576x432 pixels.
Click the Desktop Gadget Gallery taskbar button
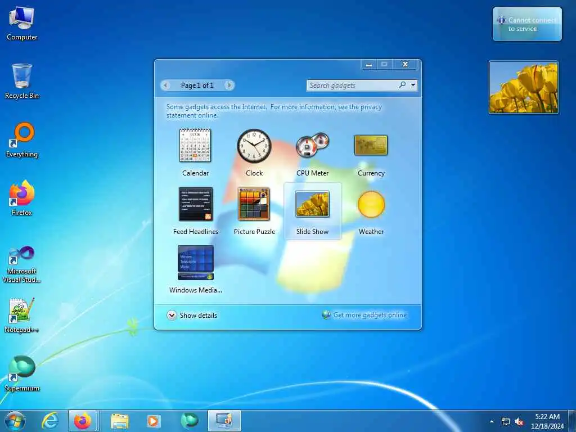(224, 421)
